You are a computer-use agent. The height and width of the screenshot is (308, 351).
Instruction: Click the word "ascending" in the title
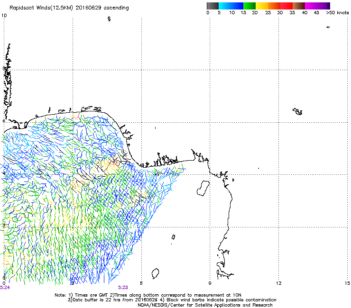coord(116,8)
